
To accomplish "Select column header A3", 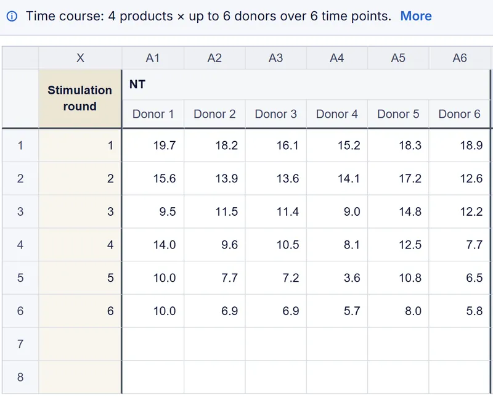I will 275,58.
